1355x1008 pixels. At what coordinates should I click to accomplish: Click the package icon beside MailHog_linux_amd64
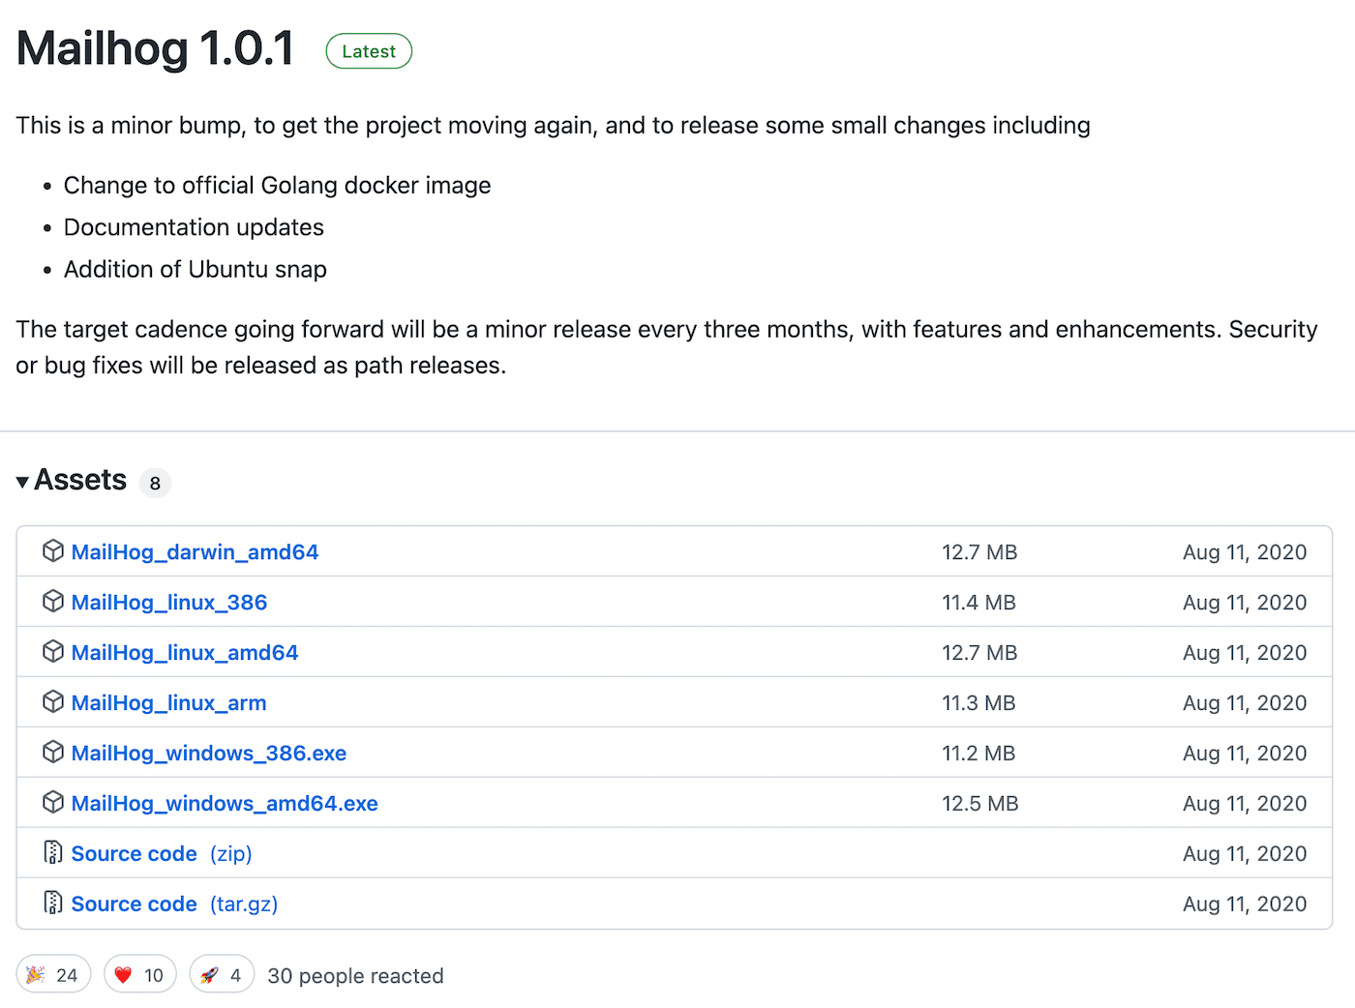[53, 651]
